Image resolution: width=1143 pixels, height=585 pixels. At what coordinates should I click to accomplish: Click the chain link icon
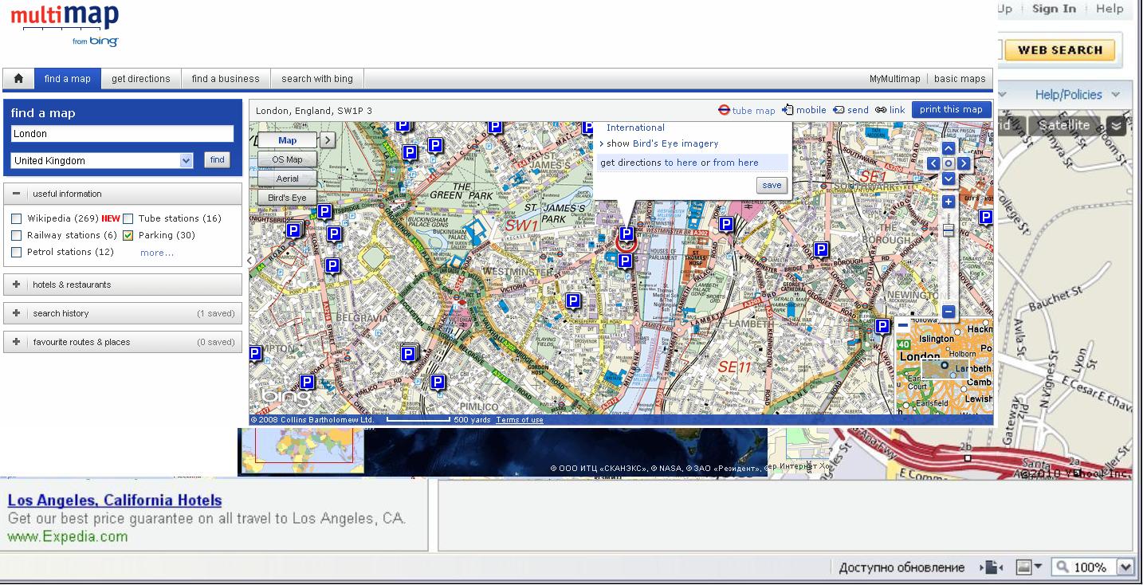point(881,110)
